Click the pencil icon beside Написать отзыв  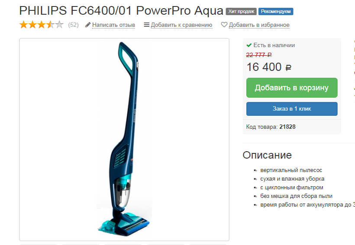pyautogui.click(x=88, y=25)
